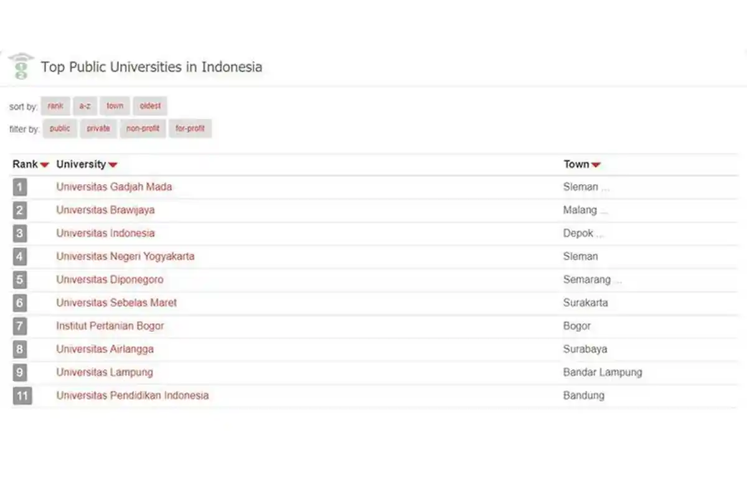Click the rank 7 number badge
747x498 pixels.
click(20, 326)
